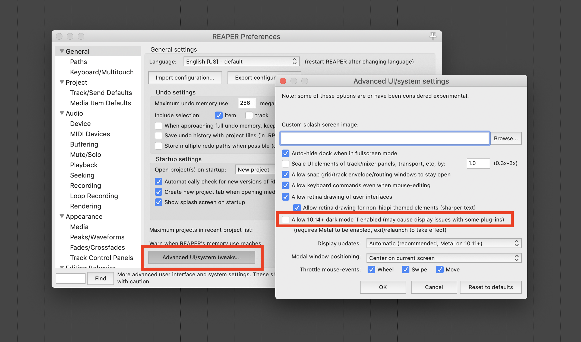Select Loop Recording preferences page
This screenshot has height=342, width=581.
pyautogui.click(x=94, y=196)
